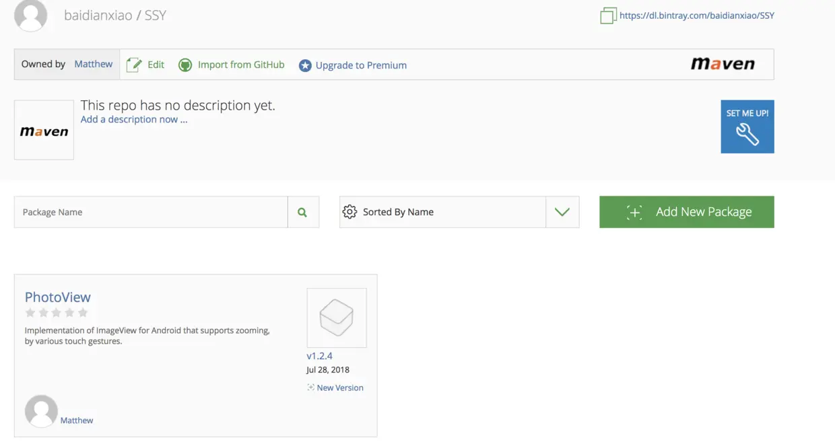Open the user avatar at top left
This screenshot has width=835, height=442.
point(31,15)
